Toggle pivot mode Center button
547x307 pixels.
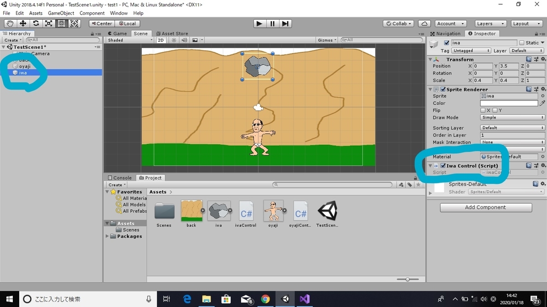(x=102, y=24)
